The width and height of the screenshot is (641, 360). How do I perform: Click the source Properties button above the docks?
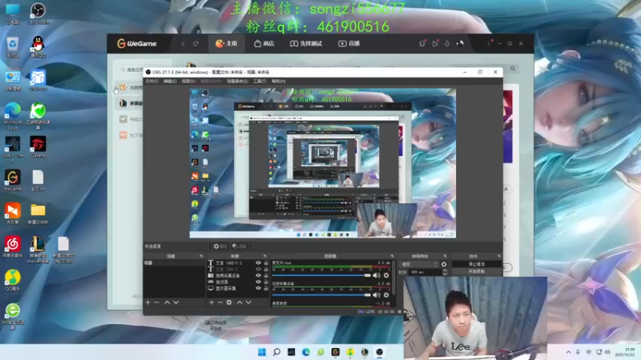(221, 246)
